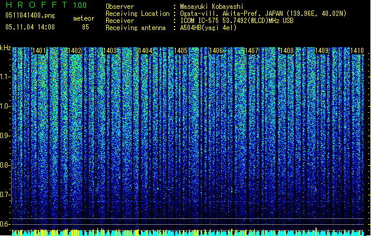The width and height of the screenshot is (371, 236).
Task: Click the HROFFT 1.0.0 title text
Action: coord(46,5)
